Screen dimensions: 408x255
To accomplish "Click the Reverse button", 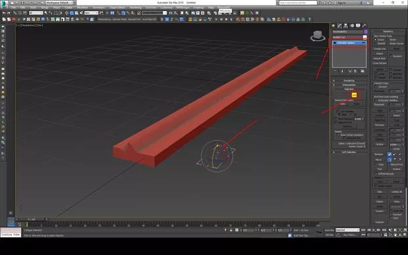I will tap(380, 125).
